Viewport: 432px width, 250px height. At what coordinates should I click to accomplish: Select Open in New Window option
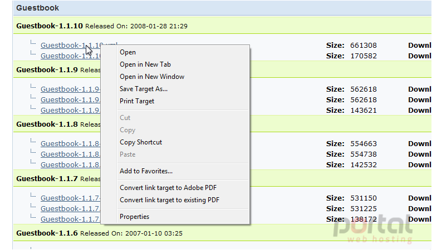tap(152, 77)
